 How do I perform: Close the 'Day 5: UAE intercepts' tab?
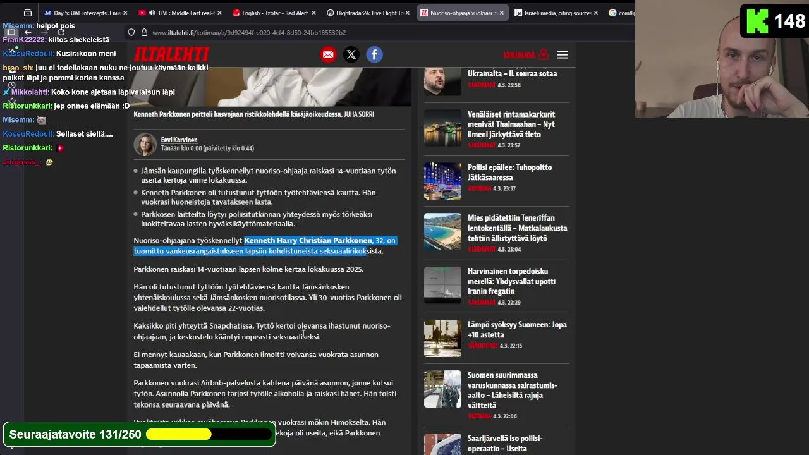point(125,13)
